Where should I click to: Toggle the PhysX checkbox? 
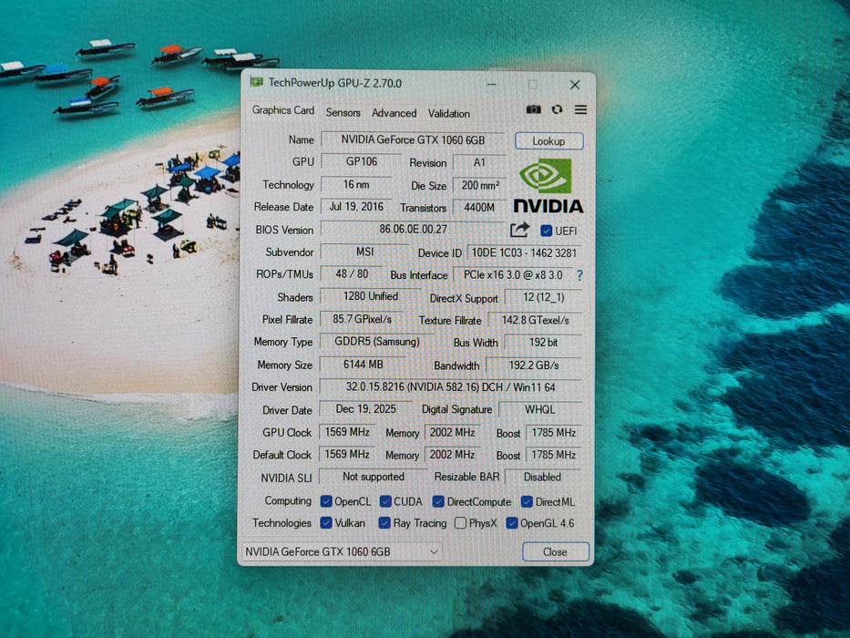pyautogui.click(x=460, y=523)
